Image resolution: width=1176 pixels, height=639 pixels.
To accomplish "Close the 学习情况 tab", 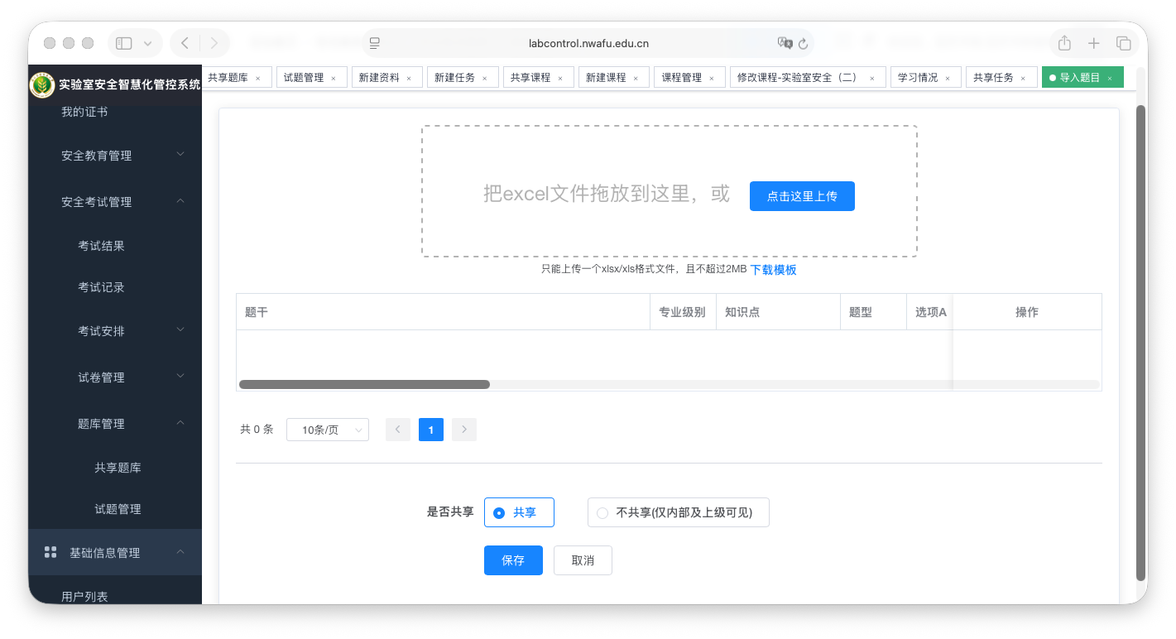I will (948, 78).
